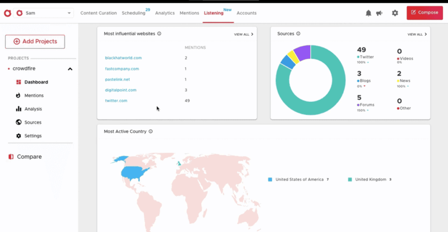Open sidebar Mentions page
This screenshot has width=448, height=232.
pyautogui.click(x=34, y=96)
